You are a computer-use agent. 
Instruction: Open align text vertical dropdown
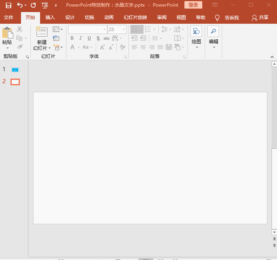[179, 38]
